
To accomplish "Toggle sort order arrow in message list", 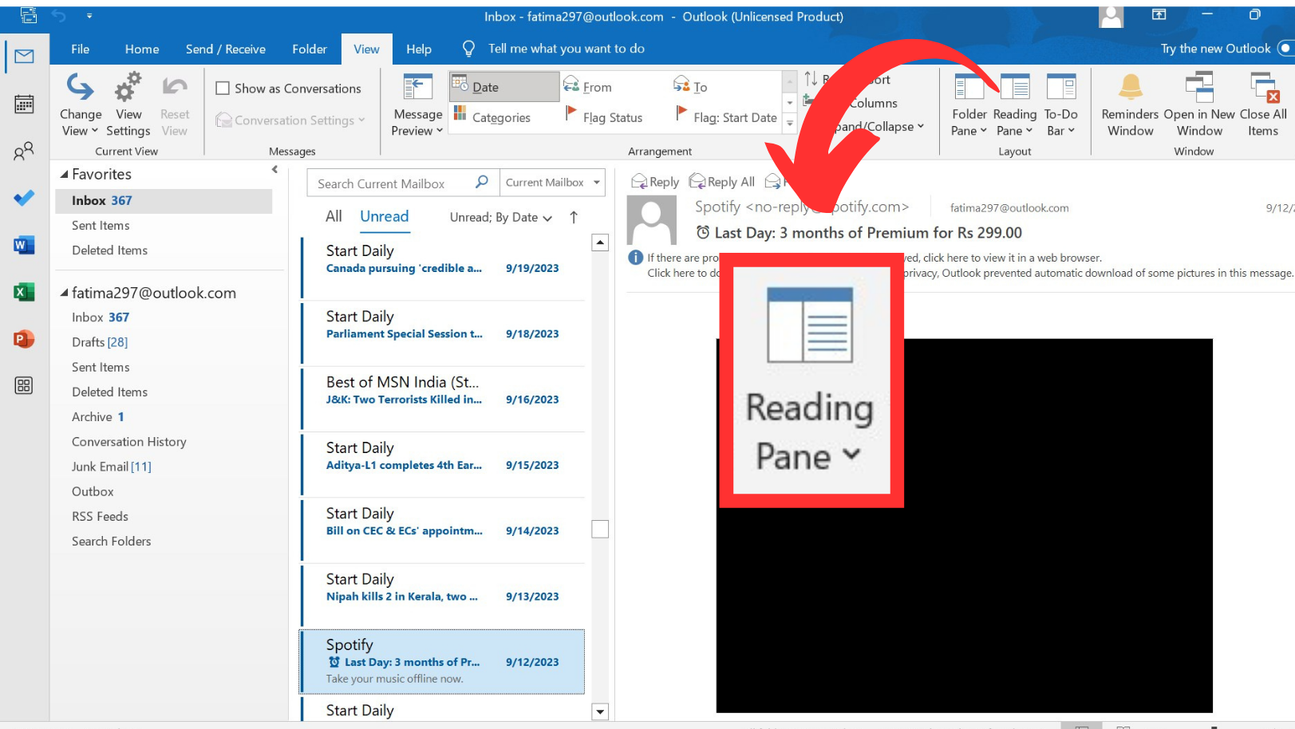I will [574, 217].
